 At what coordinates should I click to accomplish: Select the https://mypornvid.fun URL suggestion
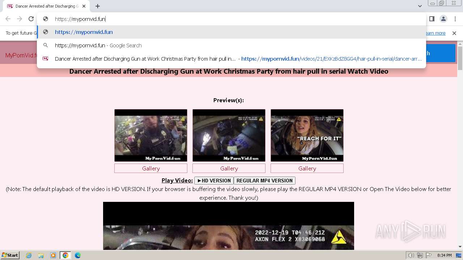[231, 32]
